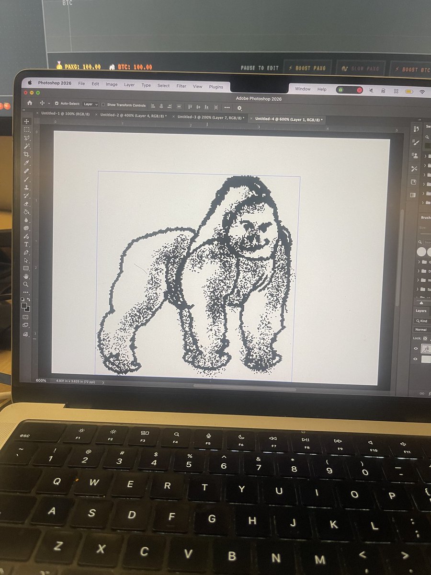Viewport: 431px width, 575px height.
Task: Select the Eraser tool
Action: pos(26,204)
